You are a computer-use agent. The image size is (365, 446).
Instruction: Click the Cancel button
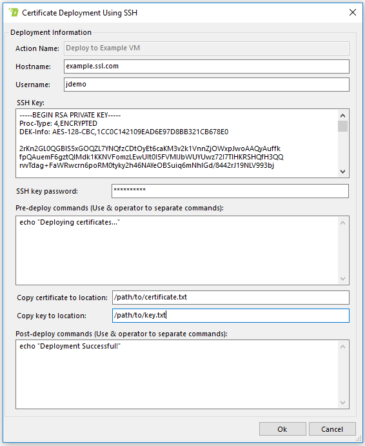[x=332, y=429]
